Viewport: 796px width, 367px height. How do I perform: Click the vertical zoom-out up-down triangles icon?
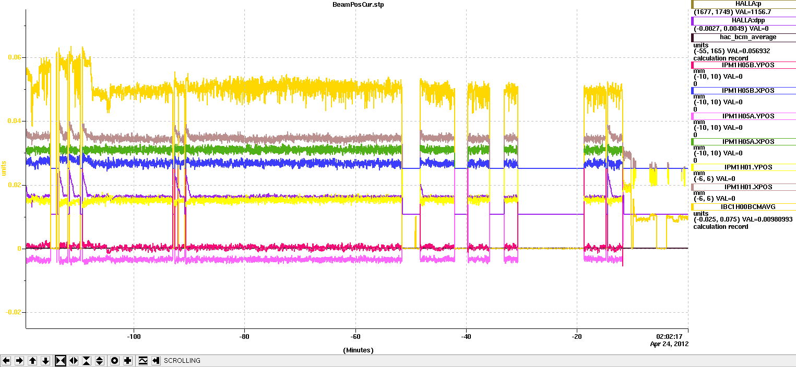tap(100, 361)
